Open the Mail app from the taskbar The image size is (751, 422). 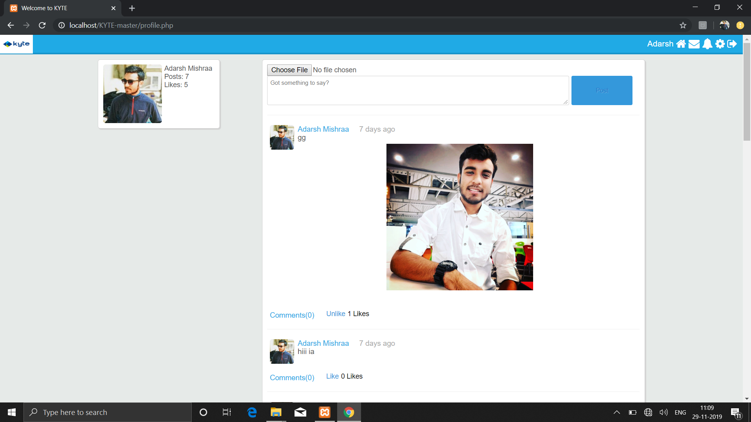[300, 412]
